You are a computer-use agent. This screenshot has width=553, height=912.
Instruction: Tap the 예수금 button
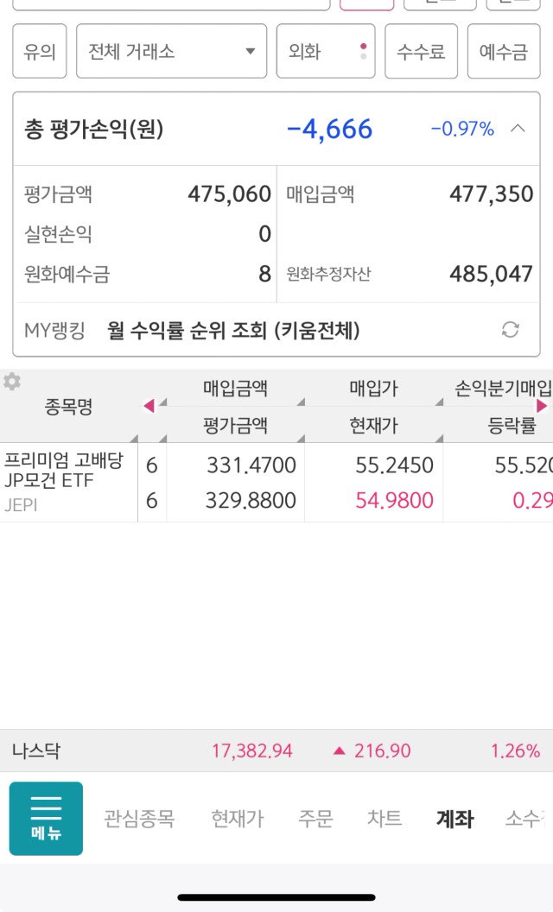click(504, 51)
